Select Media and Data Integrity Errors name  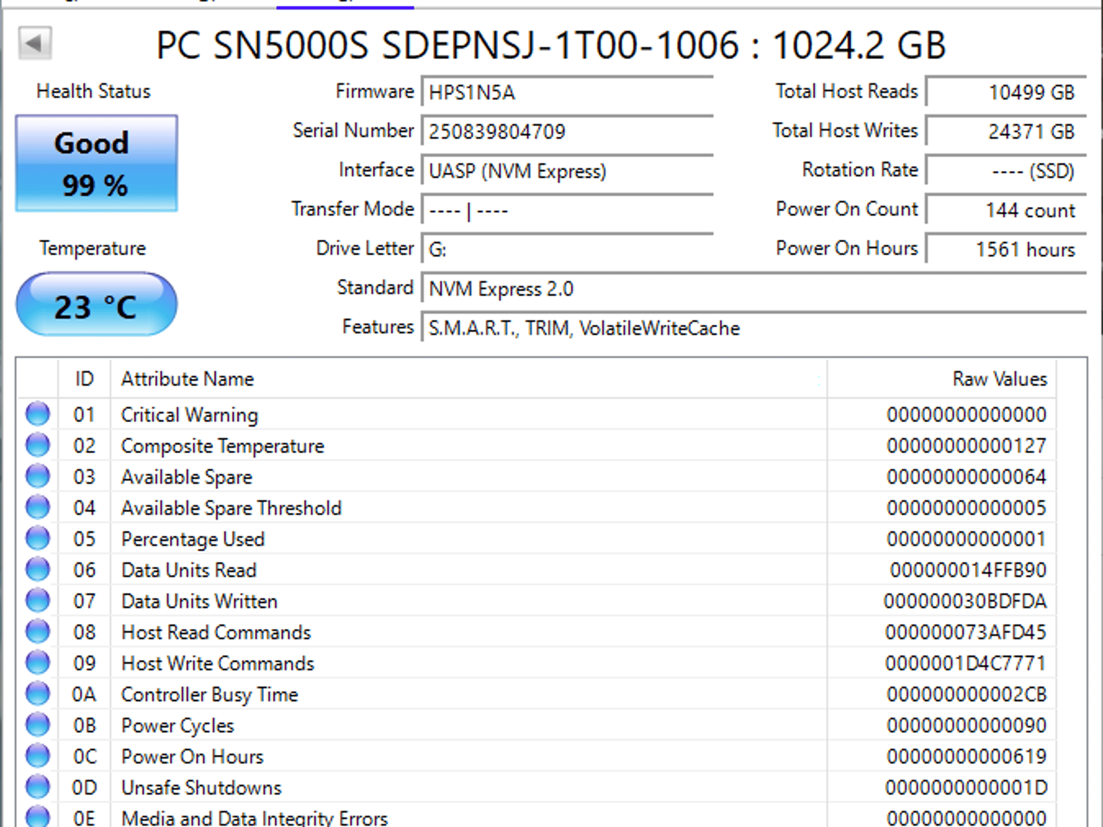click(x=254, y=818)
